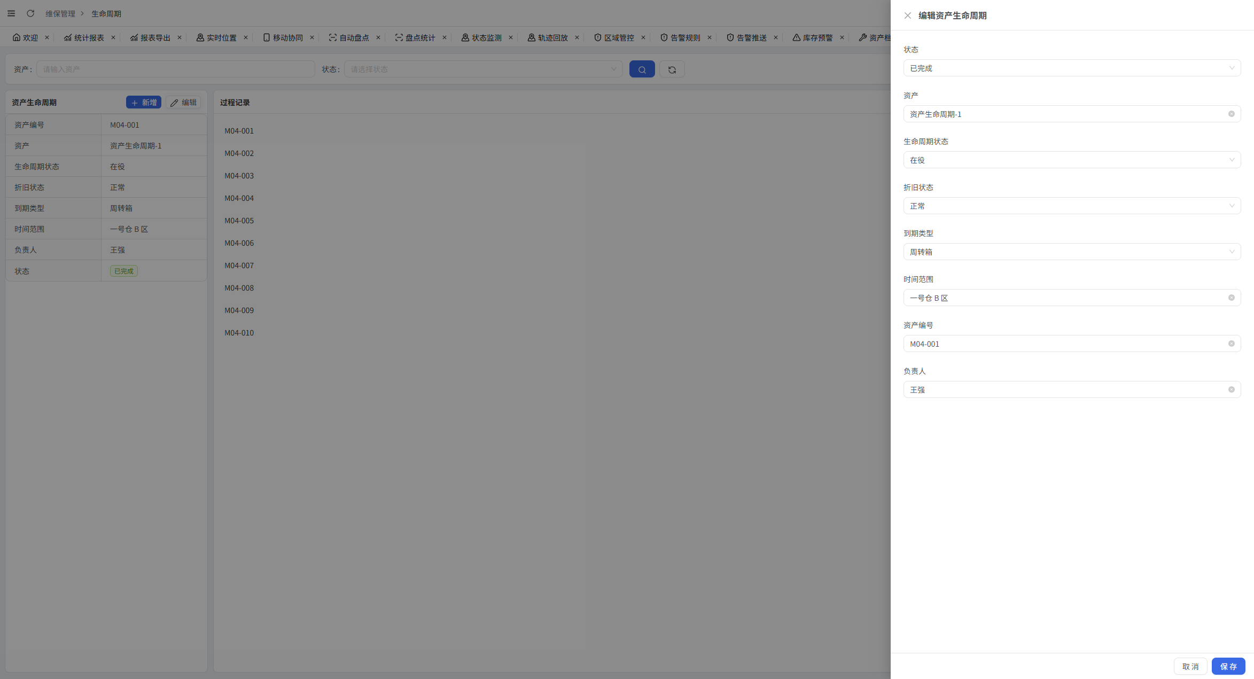Select process record M04-006
Screen dimensions: 1254x679
coord(239,243)
